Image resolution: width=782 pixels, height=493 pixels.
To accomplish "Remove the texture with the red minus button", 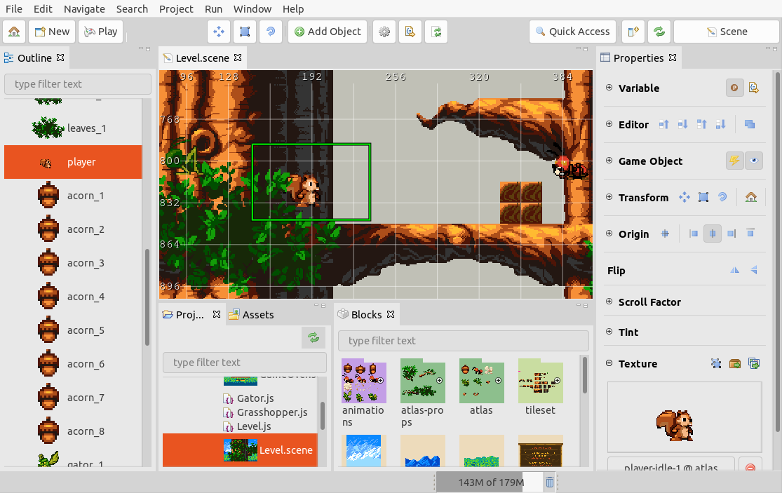I will pyautogui.click(x=750, y=467).
